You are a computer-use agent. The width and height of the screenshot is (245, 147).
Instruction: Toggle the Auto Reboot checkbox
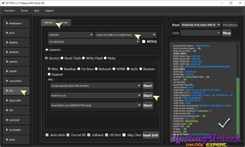47,135
